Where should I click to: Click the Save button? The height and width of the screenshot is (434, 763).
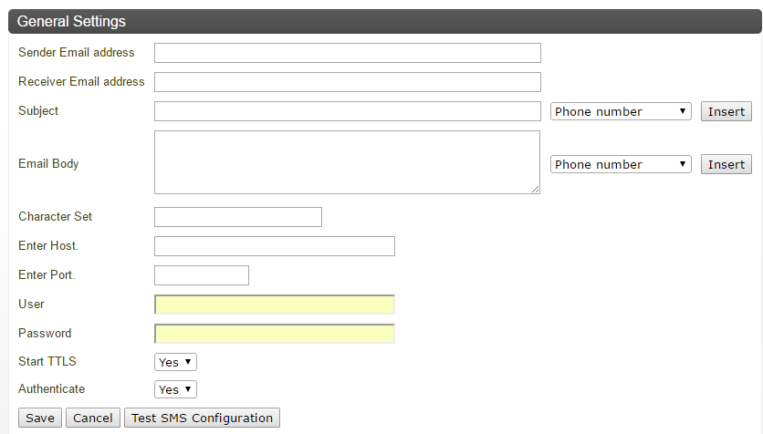point(39,418)
